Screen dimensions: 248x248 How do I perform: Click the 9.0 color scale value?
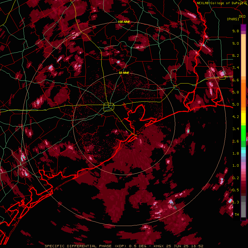pos(236,43)
